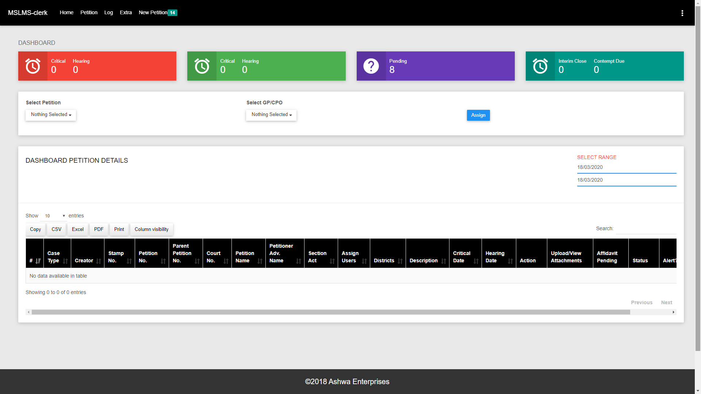The height and width of the screenshot is (394, 701).
Task: Open the three-dot menu in the navbar
Action: (682, 13)
